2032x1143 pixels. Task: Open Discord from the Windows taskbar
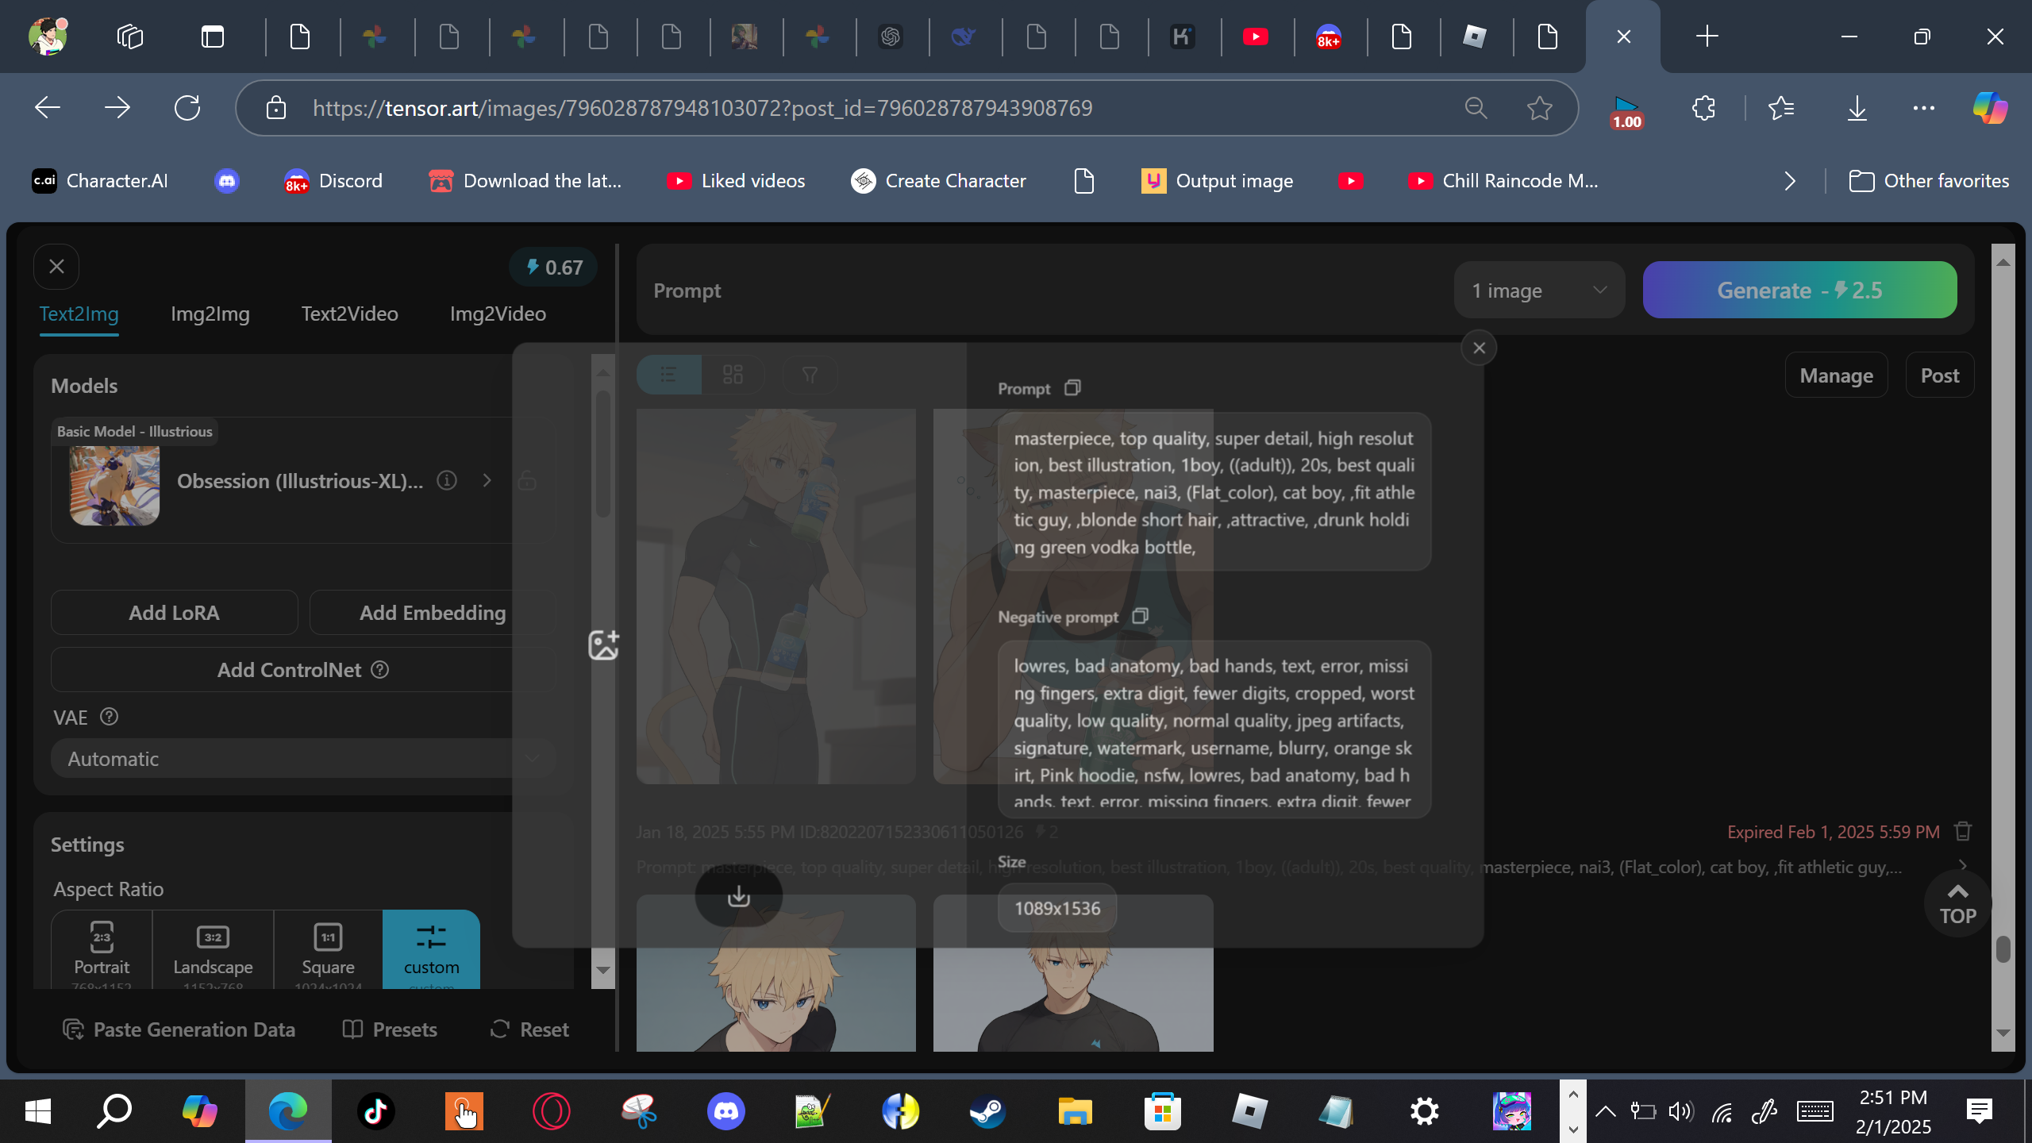coord(725,1110)
